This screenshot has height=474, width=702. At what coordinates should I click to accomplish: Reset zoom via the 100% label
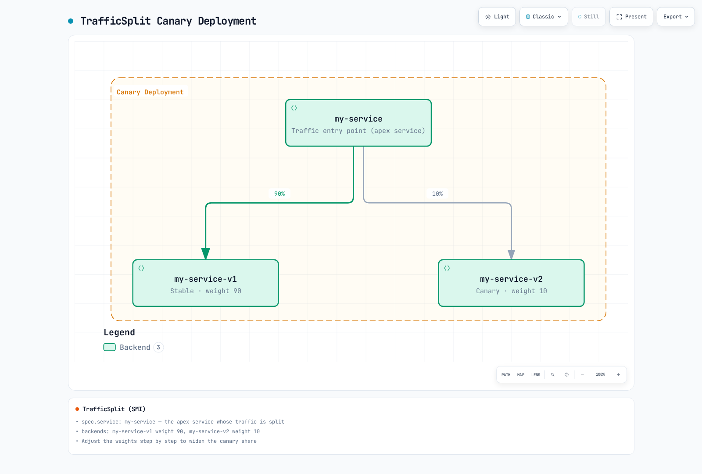(600, 375)
